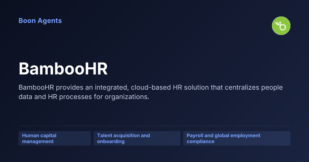
Task: Open the Boon Agents link
Action: coord(40,21)
